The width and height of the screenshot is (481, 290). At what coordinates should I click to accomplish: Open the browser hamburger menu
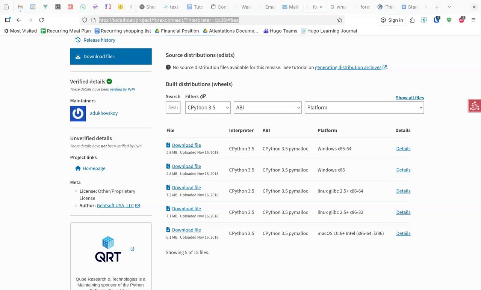point(473,20)
